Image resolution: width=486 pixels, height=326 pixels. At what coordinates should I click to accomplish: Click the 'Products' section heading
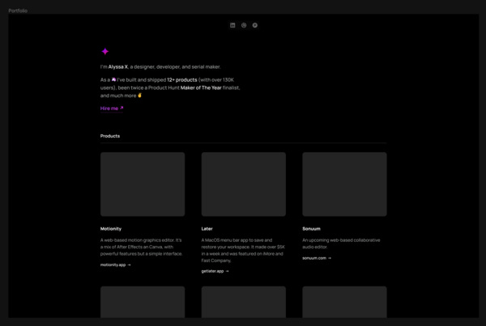(110, 136)
